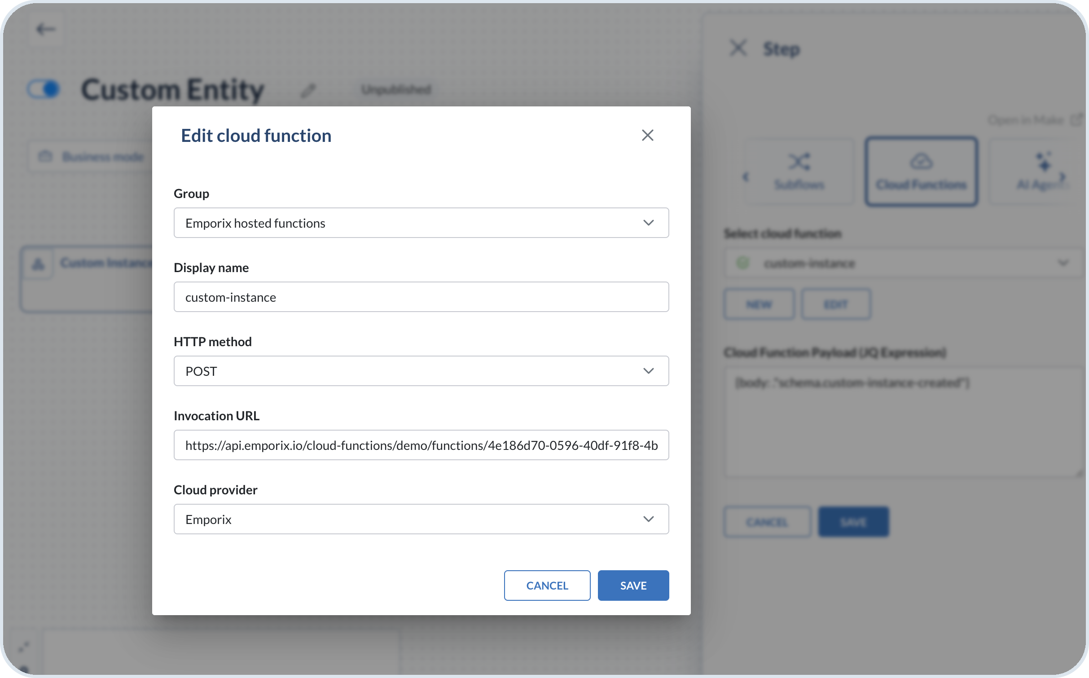Select the Cloud Functions step type
The height and width of the screenshot is (678, 1089).
click(x=921, y=172)
